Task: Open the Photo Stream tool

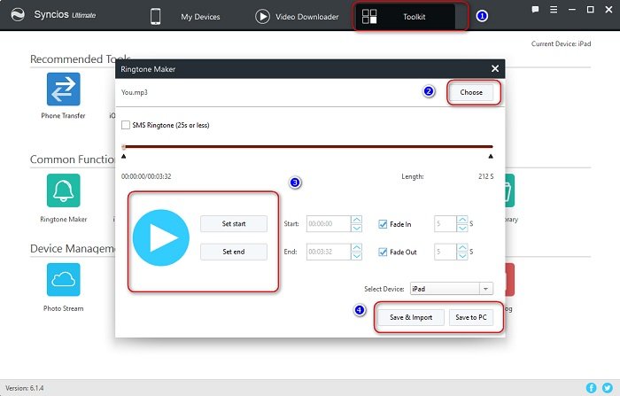Action: coord(63,280)
